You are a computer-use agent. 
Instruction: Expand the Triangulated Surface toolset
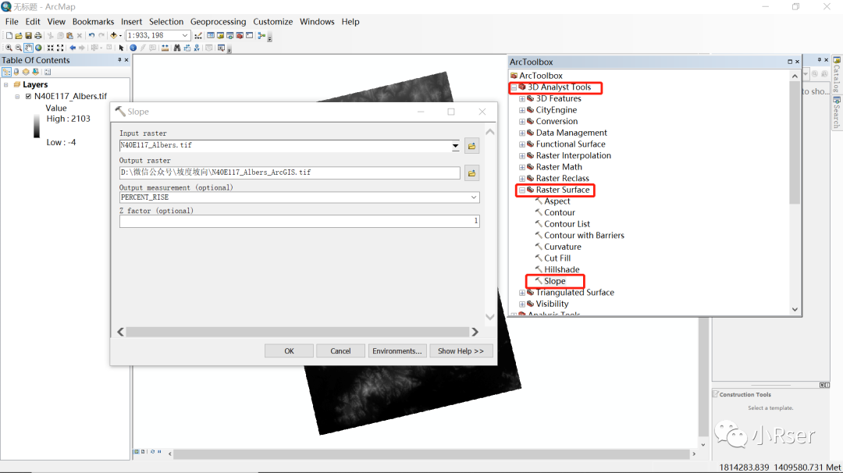(x=522, y=293)
